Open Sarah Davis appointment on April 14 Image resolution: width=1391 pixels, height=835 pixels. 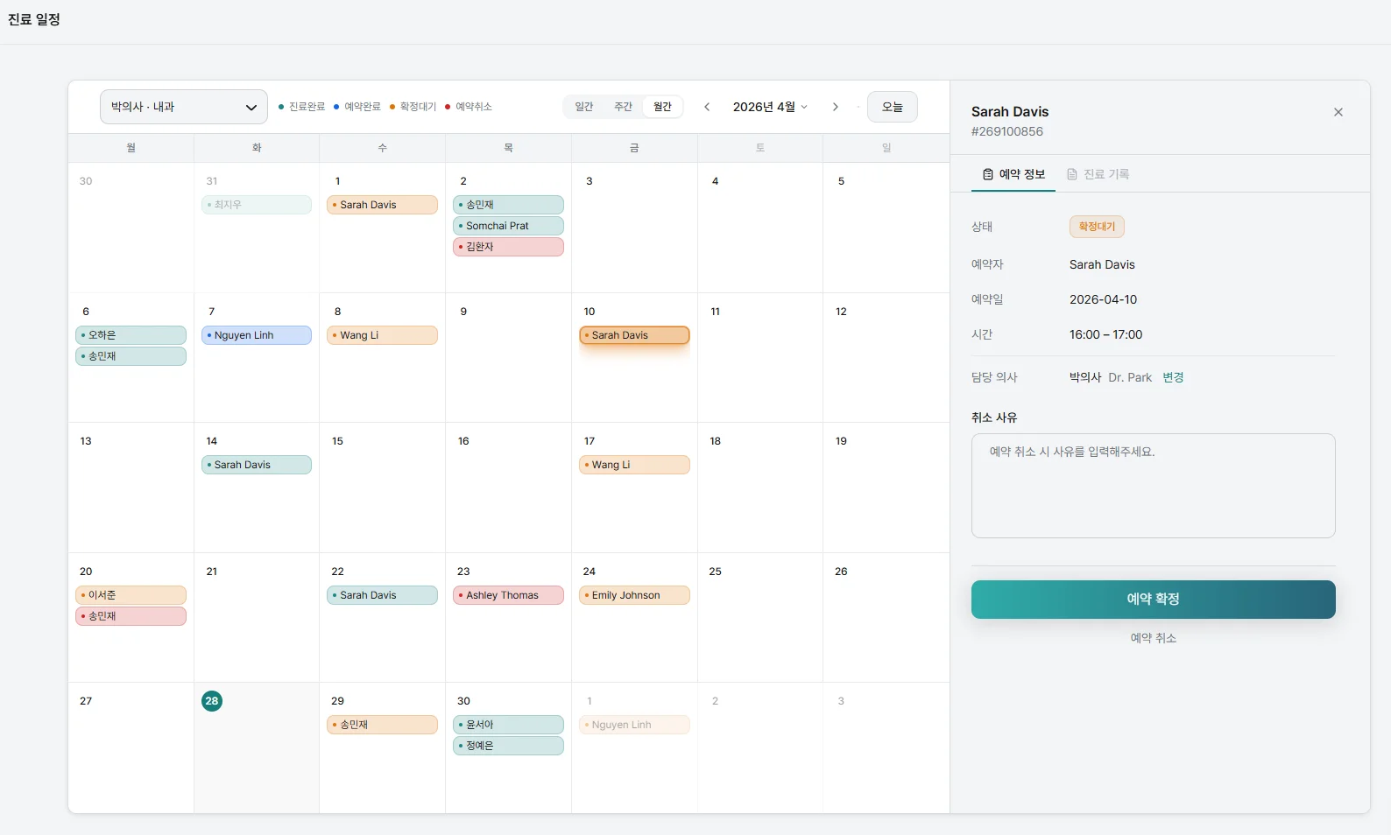pos(257,465)
